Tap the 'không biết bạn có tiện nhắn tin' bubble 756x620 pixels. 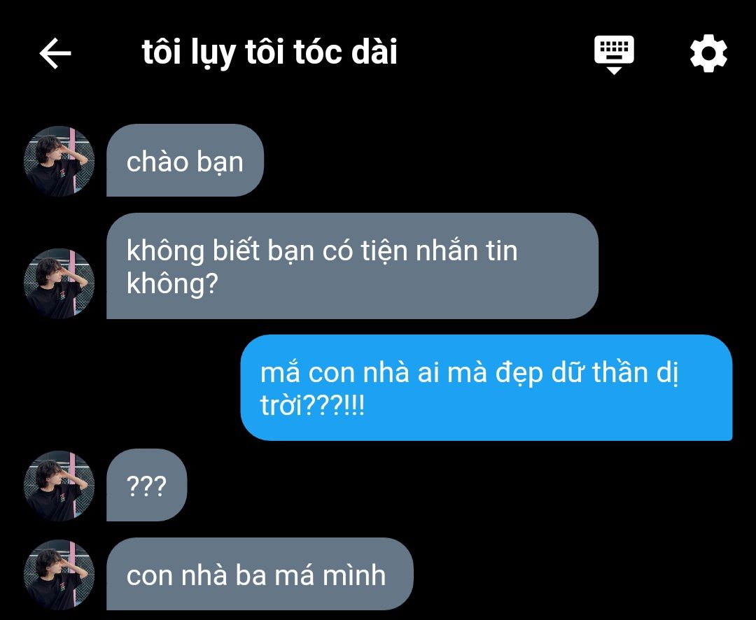coord(352,266)
